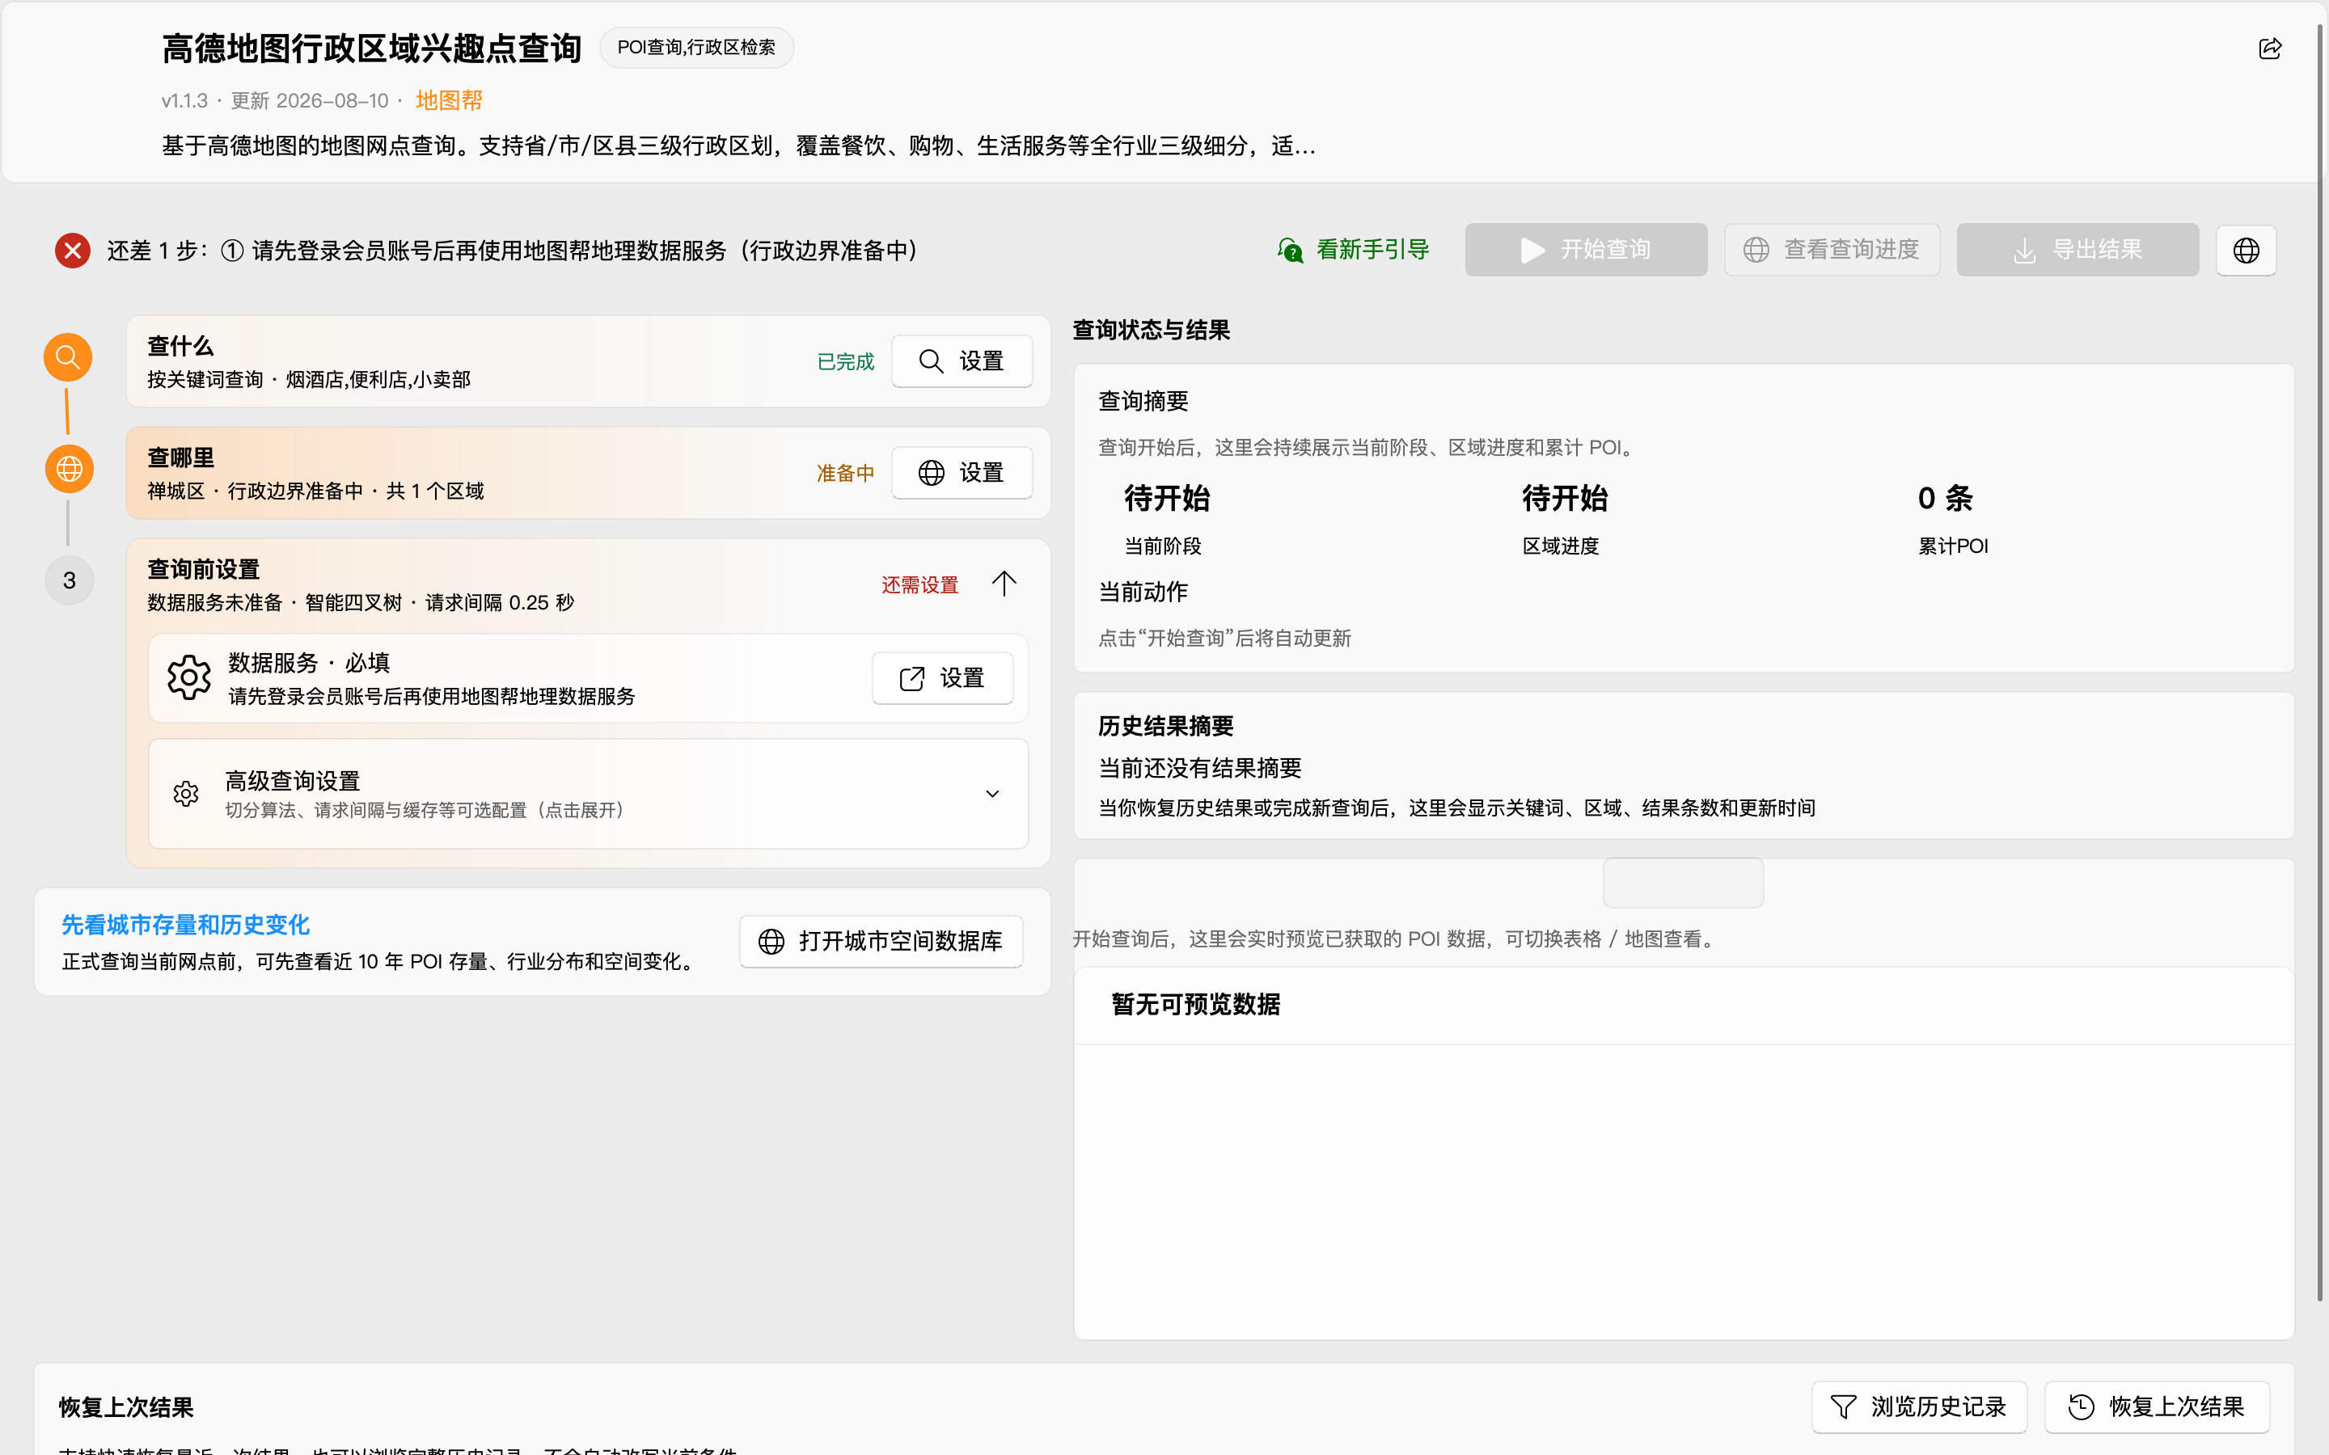2329x1455 pixels.
Task: Click 恢复上次结果 button
Action: click(x=2157, y=1406)
